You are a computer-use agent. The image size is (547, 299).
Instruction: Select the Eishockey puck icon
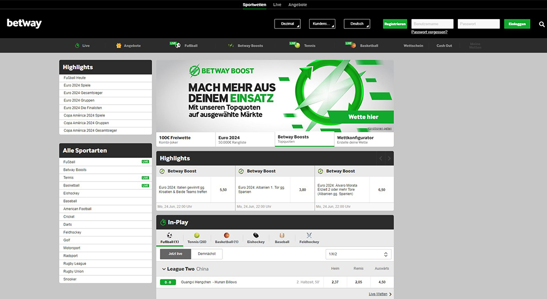(256, 235)
